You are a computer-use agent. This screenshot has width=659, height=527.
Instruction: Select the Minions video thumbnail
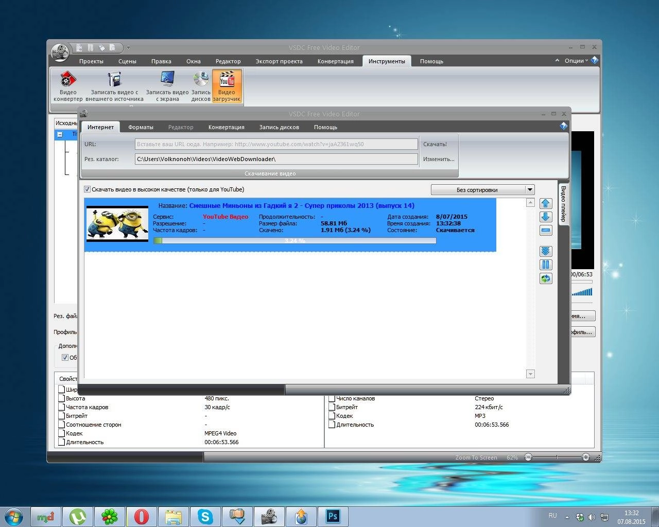(x=117, y=223)
